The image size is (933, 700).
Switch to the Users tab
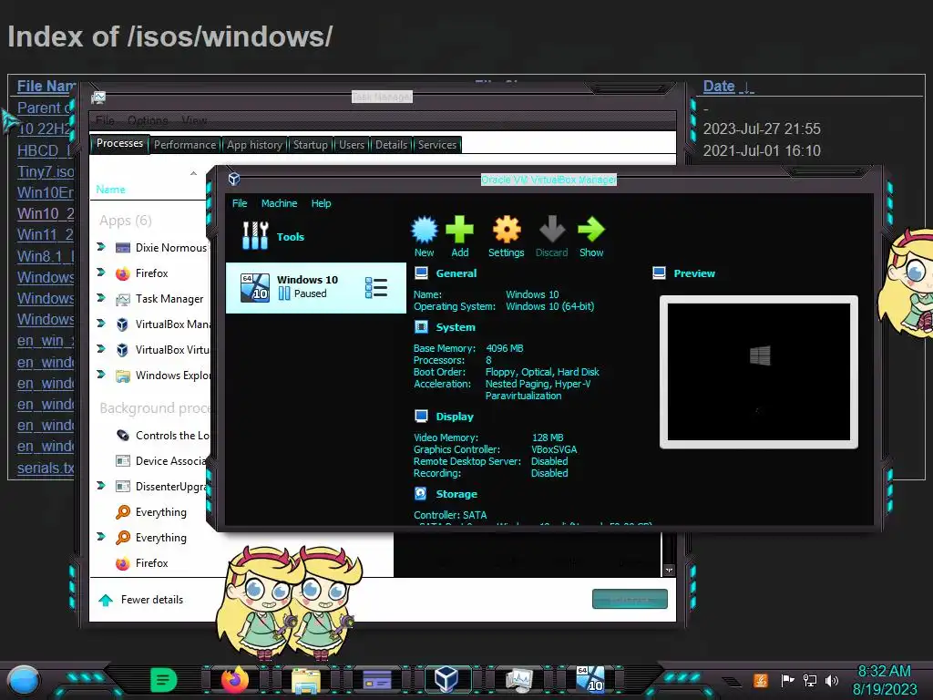pos(352,145)
